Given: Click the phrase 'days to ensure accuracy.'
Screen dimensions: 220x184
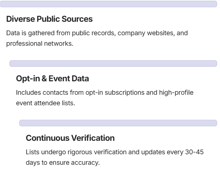Looking at the screenshot, I should 63,163.
